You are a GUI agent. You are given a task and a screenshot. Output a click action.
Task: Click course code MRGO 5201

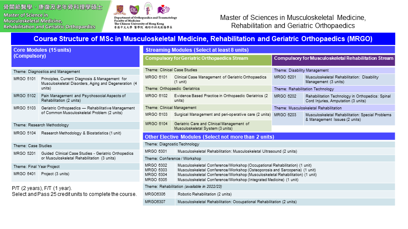pos(25,154)
